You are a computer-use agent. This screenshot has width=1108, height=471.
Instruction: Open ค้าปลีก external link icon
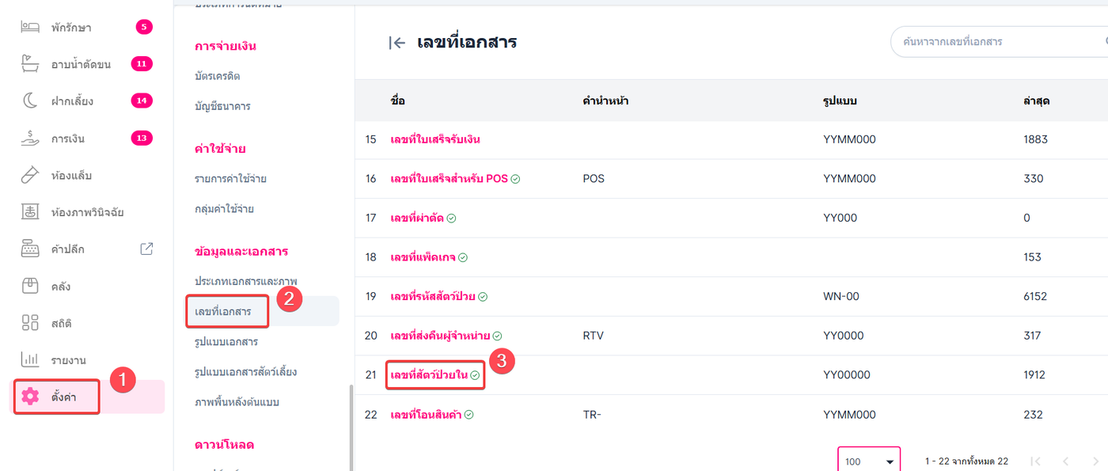pos(146,249)
